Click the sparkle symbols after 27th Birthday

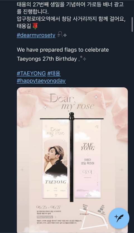[x=82, y=59]
